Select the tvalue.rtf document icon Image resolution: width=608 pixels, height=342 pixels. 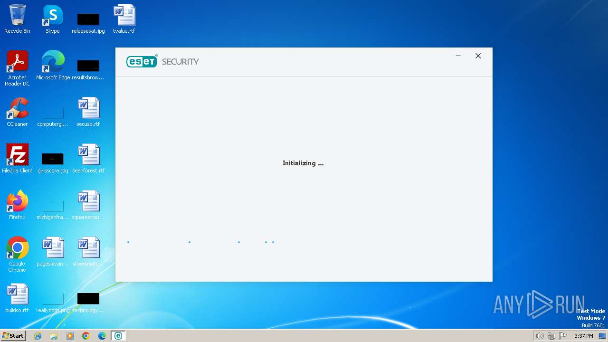click(124, 19)
